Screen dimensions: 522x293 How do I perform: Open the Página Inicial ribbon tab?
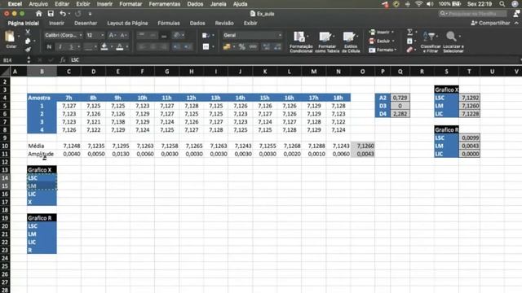click(24, 24)
